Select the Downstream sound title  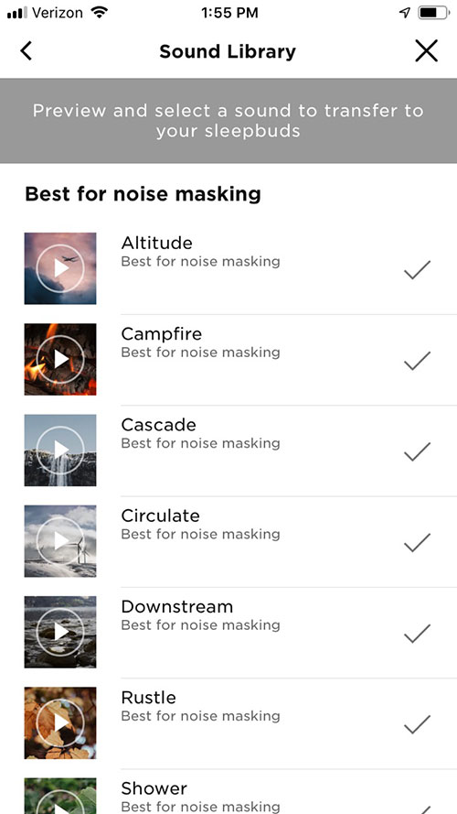coord(177,606)
